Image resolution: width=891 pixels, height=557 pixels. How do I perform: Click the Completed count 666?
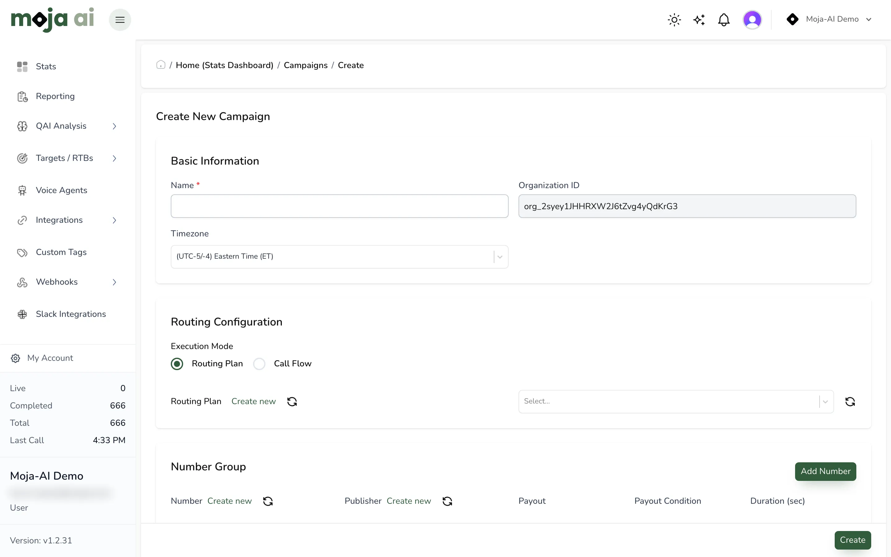coord(118,406)
